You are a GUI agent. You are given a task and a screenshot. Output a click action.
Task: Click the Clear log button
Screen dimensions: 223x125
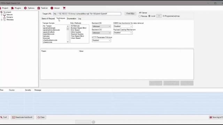(x=41, y=117)
